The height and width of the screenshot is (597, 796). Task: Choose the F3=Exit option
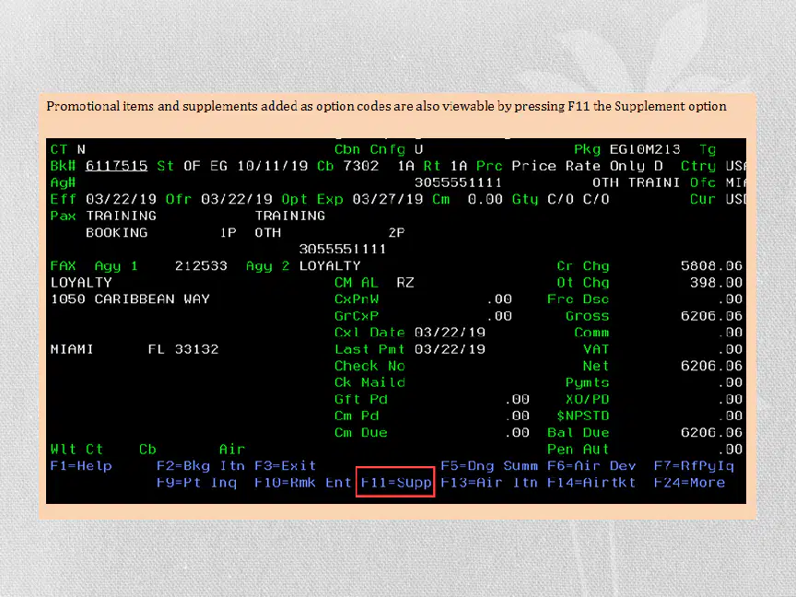pos(286,466)
